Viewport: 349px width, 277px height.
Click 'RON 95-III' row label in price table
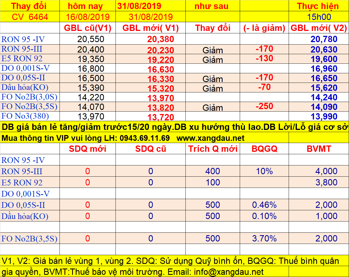[22, 49]
